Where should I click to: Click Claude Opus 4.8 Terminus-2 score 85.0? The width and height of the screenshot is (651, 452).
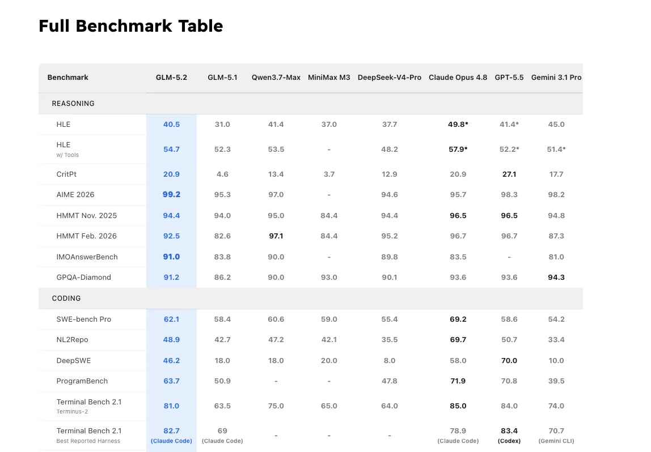458,406
